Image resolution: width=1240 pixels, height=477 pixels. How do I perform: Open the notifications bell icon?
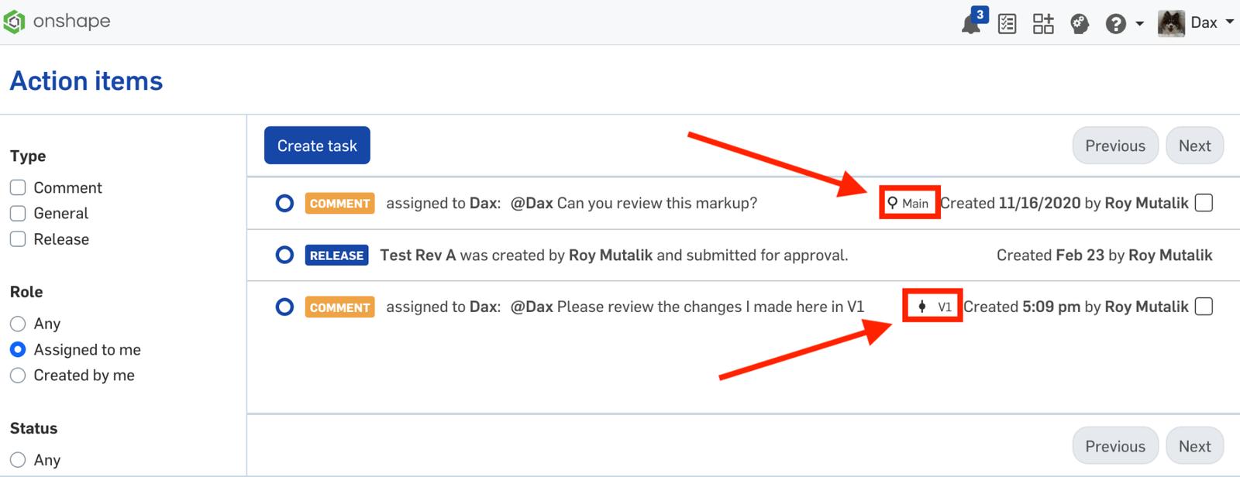pos(970,24)
